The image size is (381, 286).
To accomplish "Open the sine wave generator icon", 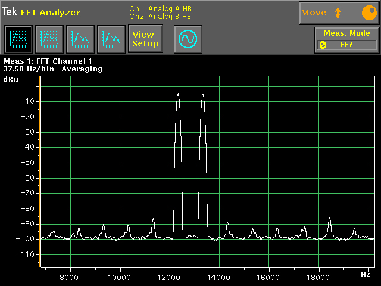I will (x=188, y=39).
